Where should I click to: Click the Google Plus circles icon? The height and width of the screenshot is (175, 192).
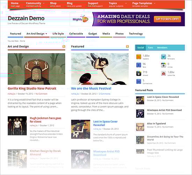tap(163, 65)
